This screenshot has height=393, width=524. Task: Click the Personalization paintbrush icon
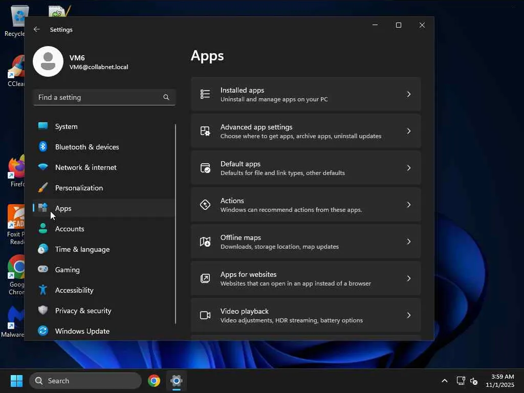click(43, 188)
